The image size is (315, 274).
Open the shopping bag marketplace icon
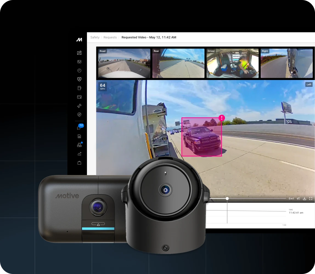[x=79, y=163]
